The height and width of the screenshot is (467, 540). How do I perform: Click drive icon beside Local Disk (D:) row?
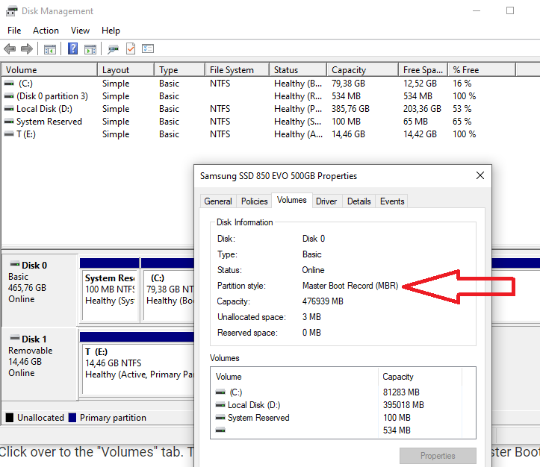9,109
